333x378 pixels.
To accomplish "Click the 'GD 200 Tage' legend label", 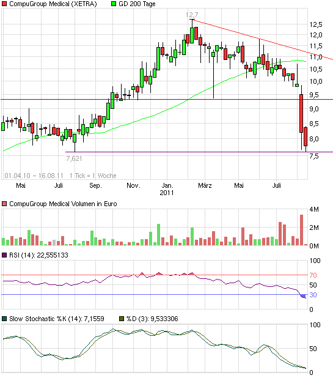I will point(137,4).
